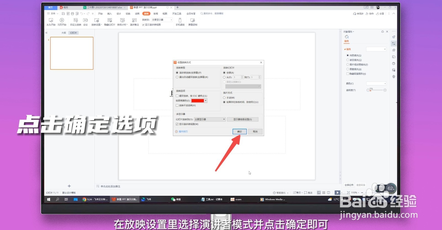This screenshot has width=442, height=230.
Task: Select 渐变填充 radio in properties pane
Action: coord(348,60)
